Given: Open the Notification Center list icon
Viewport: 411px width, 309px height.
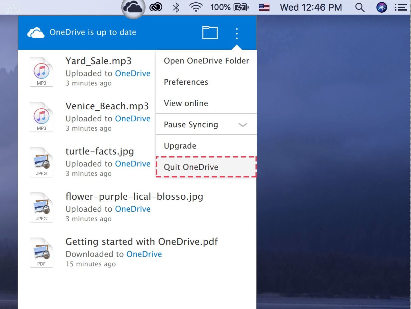Looking at the screenshot, I should pyautogui.click(x=400, y=7).
